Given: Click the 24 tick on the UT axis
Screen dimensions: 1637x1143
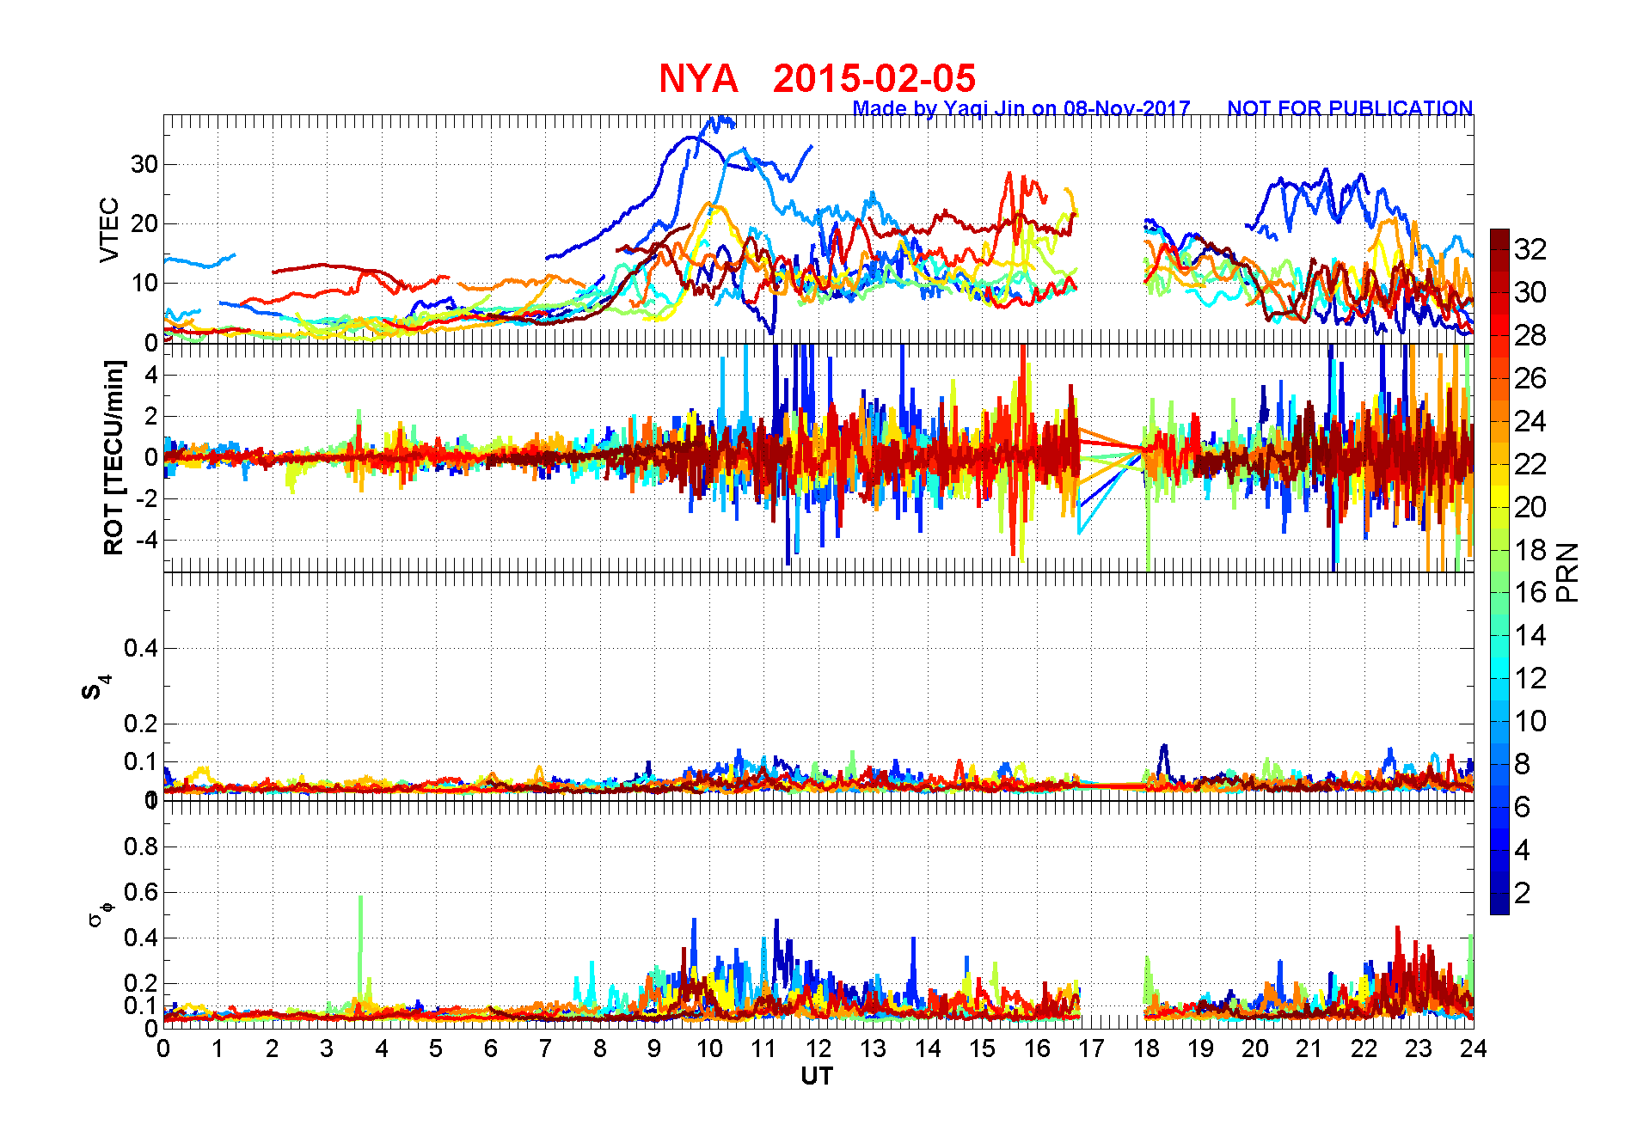Looking at the screenshot, I should (1473, 1048).
